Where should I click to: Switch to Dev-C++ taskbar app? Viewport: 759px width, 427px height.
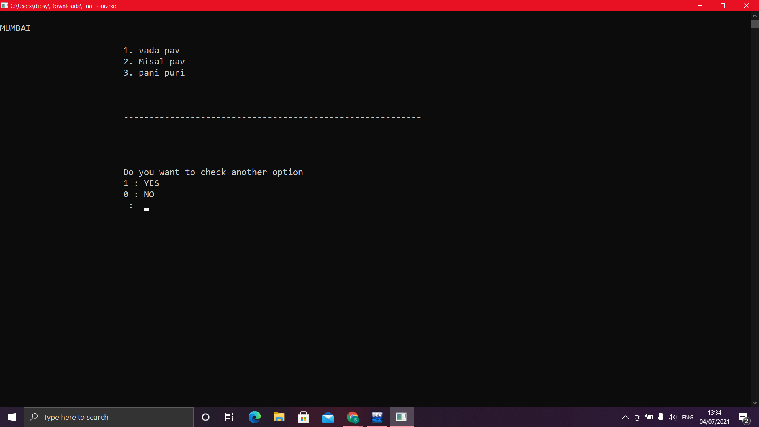pos(377,417)
